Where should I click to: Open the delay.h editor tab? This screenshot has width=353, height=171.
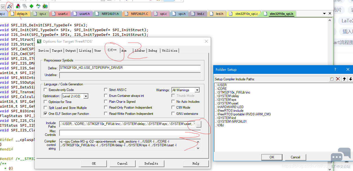pyautogui.click(x=20, y=13)
